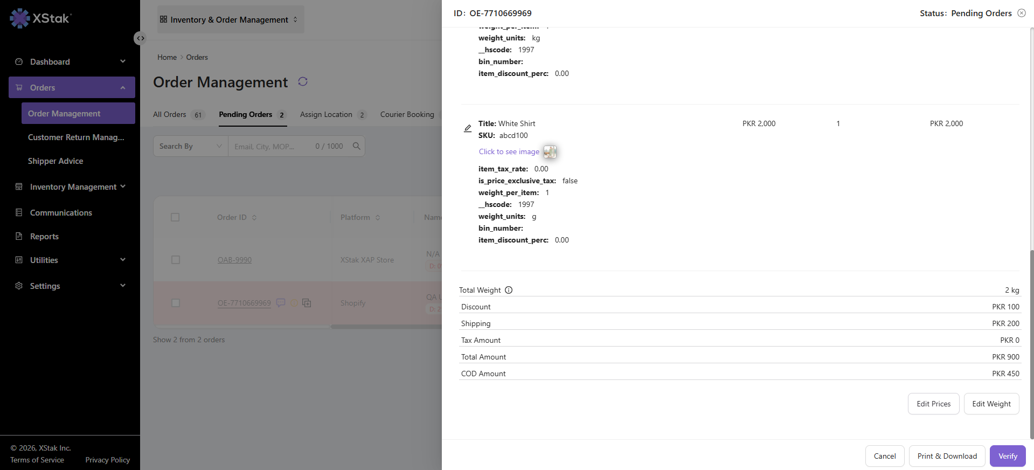Open the White Shirt product image thumbnail
This screenshot has width=1034, height=470.
click(x=550, y=152)
